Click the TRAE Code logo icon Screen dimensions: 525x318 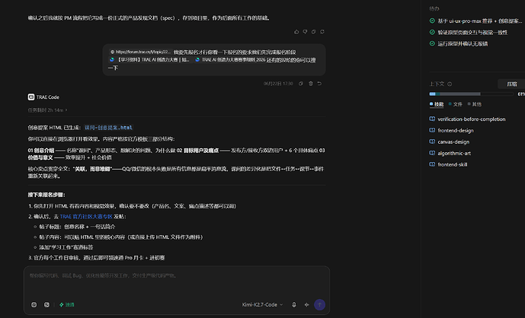[31, 97]
